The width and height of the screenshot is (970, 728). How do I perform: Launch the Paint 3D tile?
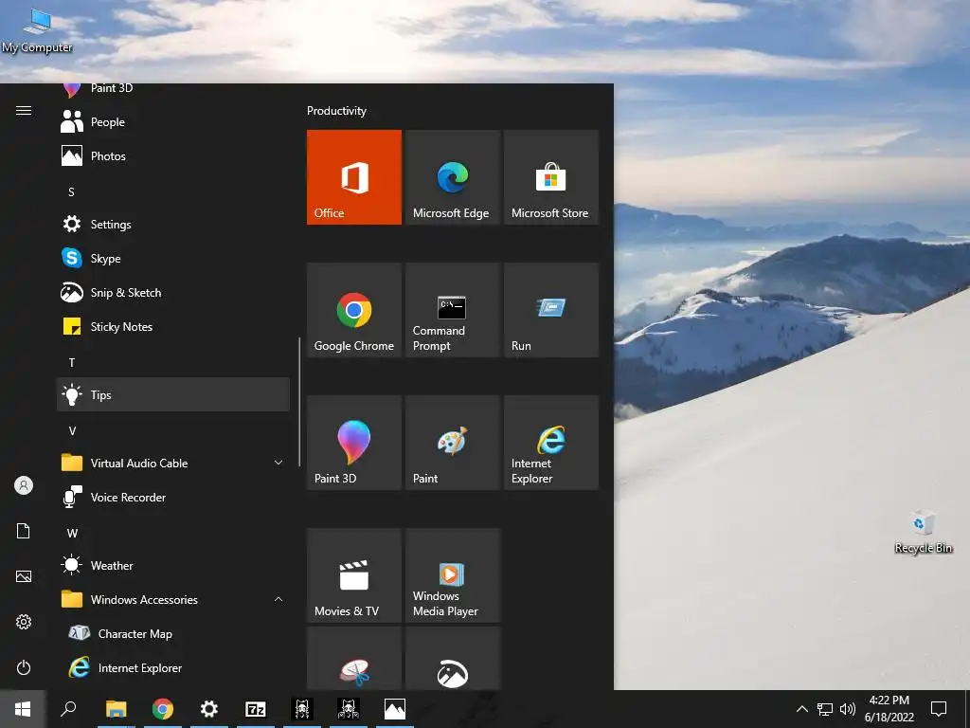pyautogui.click(x=354, y=443)
